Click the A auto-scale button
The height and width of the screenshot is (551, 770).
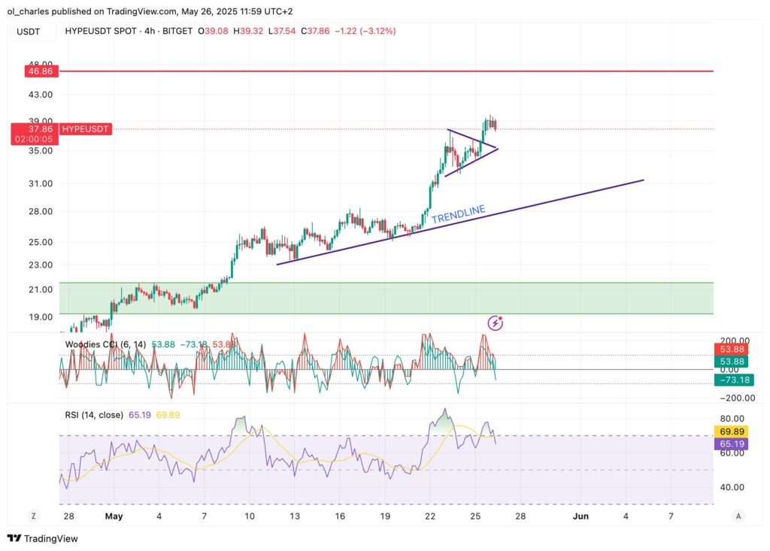[x=739, y=516]
